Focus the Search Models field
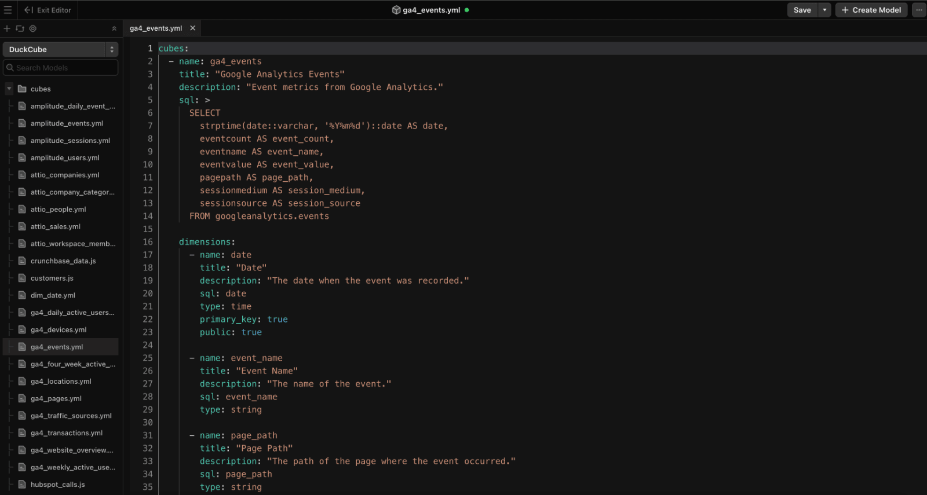Image resolution: width=927 pixels, height=495 pixels. (60, 68)
